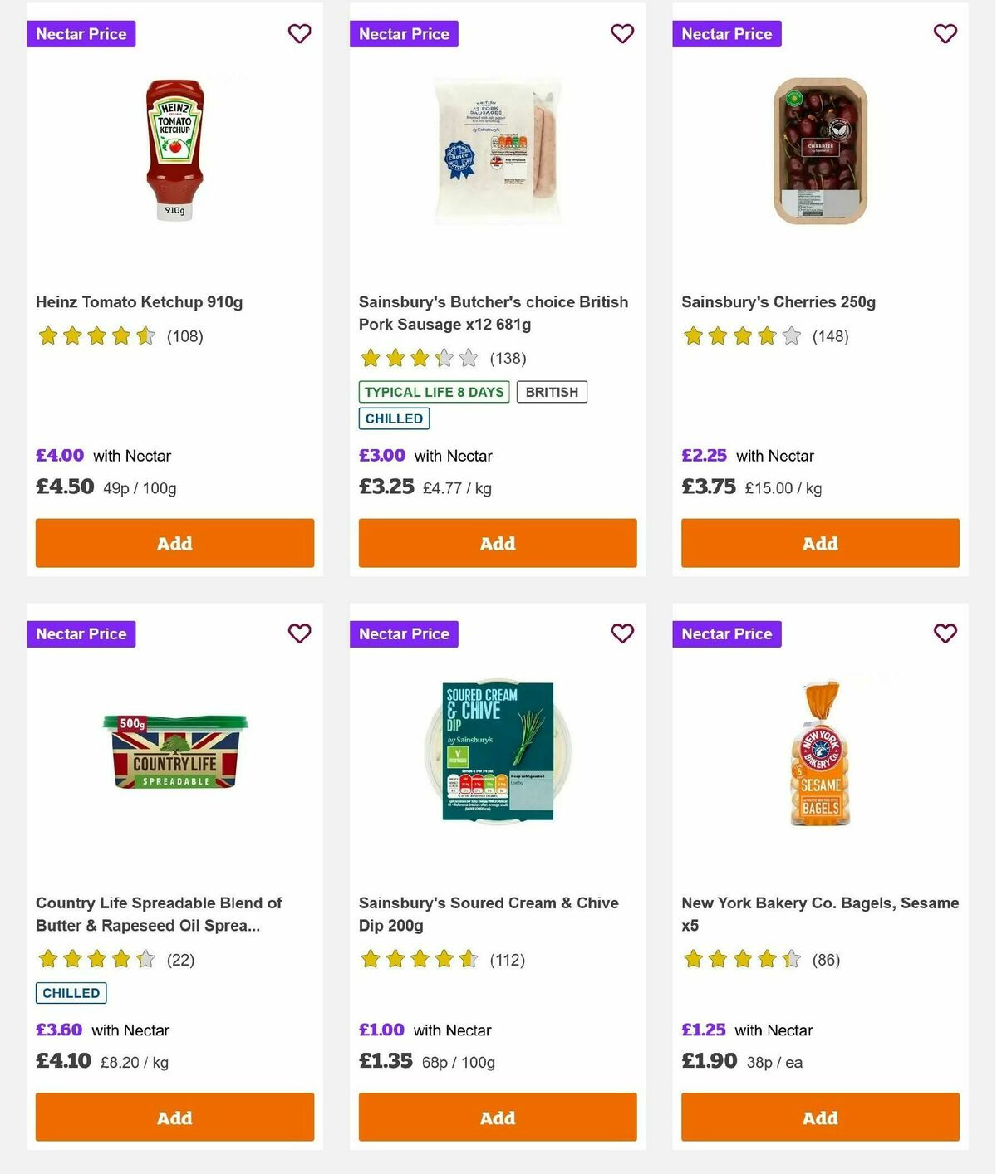Click the star rating for Soured Cream Dip
The image size is (997, 1174).
pyautogui.click(x=420, y=959)
